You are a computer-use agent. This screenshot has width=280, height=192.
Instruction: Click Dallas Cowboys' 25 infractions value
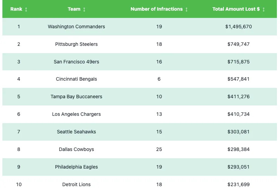coord(159,149)
